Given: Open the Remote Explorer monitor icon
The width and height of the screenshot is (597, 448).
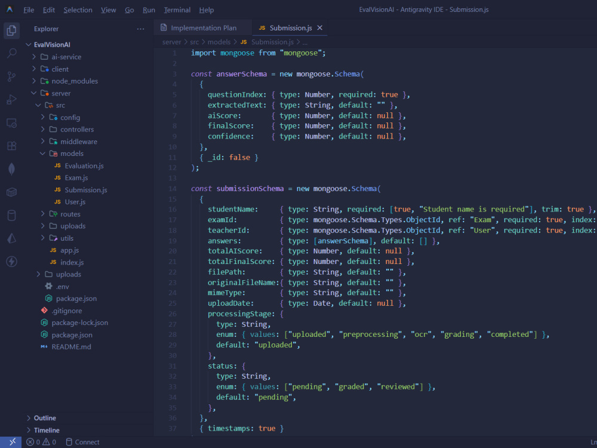Looking at the screenshot, I should 11,122.
